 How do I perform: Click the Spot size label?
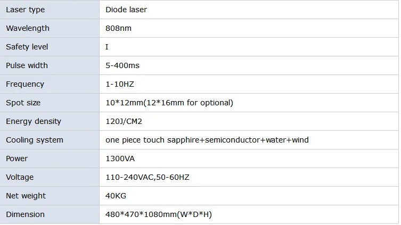23,103
